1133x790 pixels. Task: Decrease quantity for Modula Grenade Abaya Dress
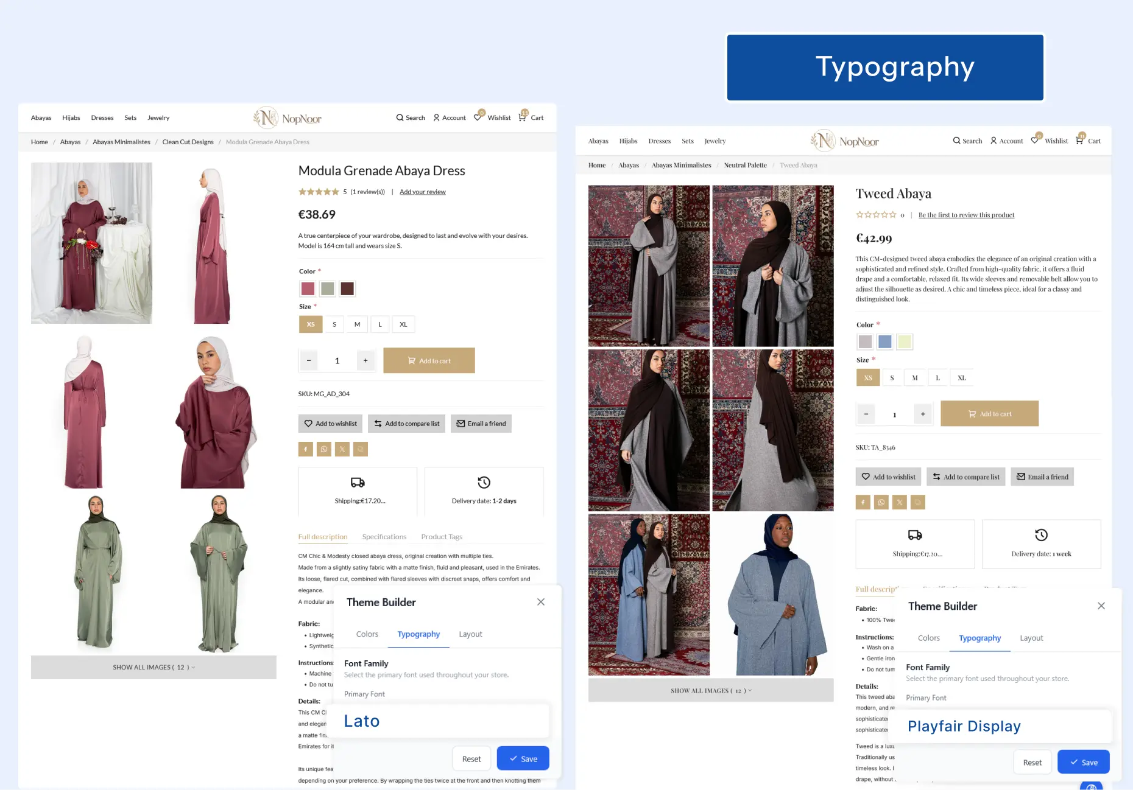[x=309, y=360]
